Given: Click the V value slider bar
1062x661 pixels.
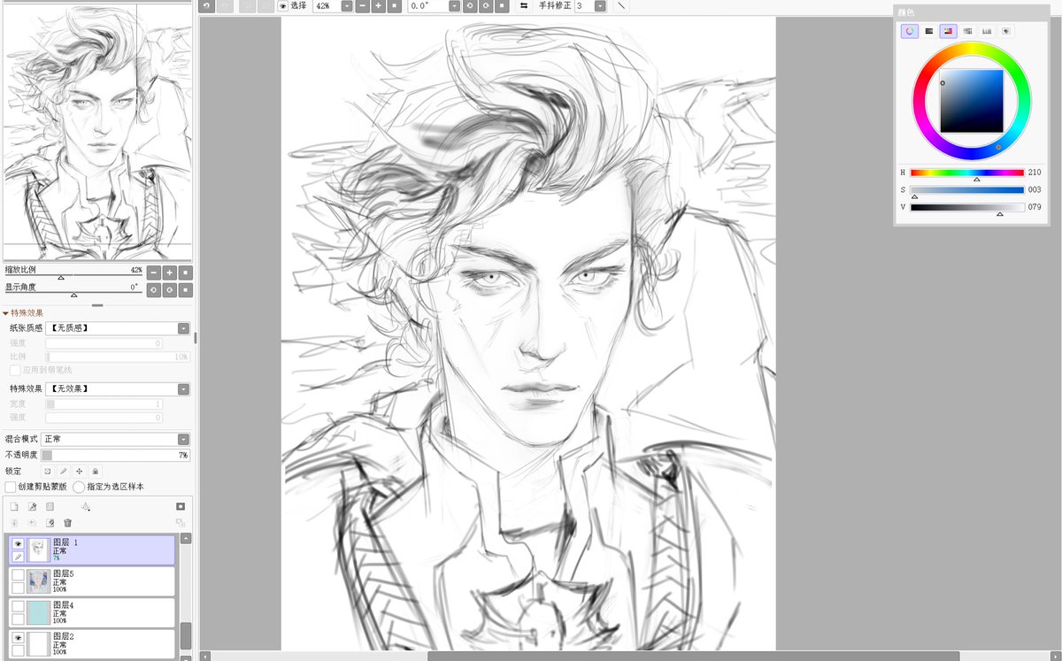Looking at the screenshot, I should [x=967, y=207].
